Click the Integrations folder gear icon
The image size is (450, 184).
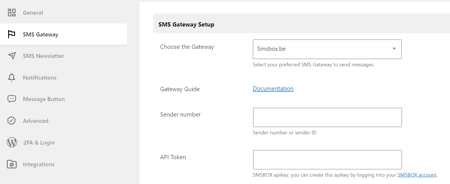click(x=12, y=164)
